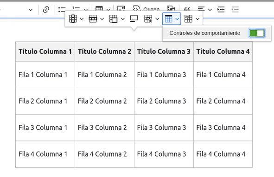Click the table row tool icon
The height and width of the screenshot is (177, 274).
pos(93,18)
